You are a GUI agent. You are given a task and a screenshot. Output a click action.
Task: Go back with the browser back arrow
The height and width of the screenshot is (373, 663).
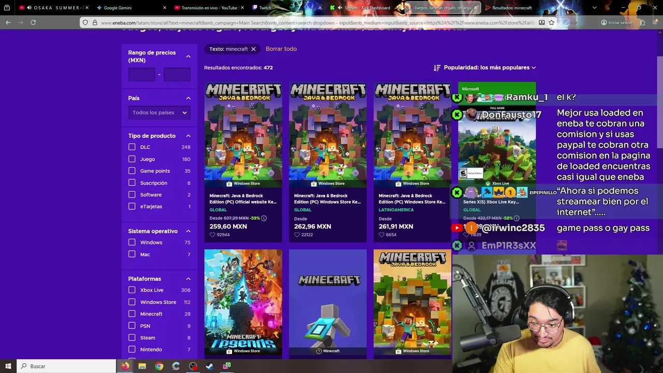pyautogui.click(x=8, y=22)
